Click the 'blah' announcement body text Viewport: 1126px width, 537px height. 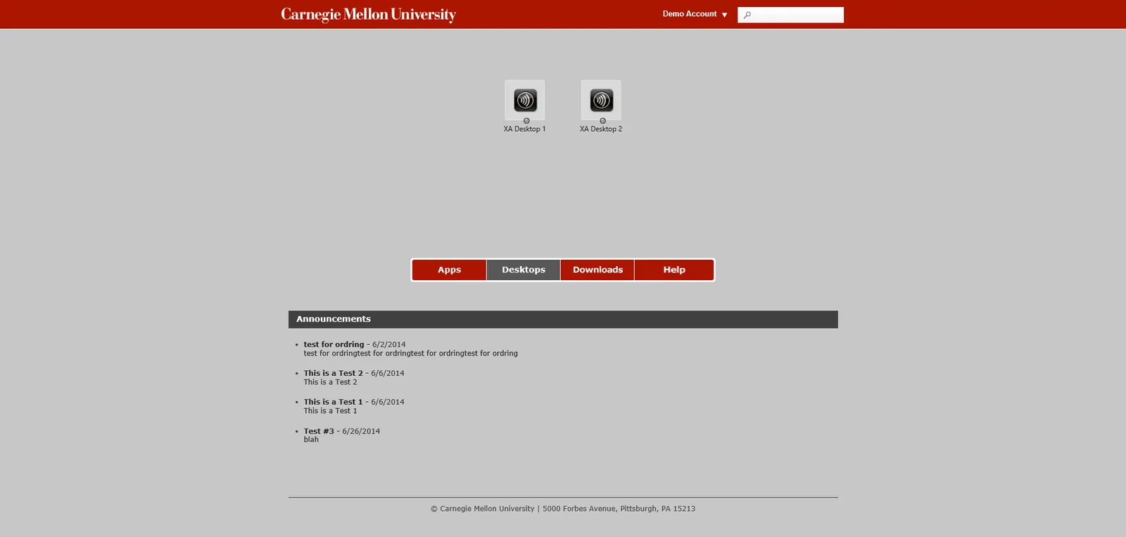click(x=311, y=440)
